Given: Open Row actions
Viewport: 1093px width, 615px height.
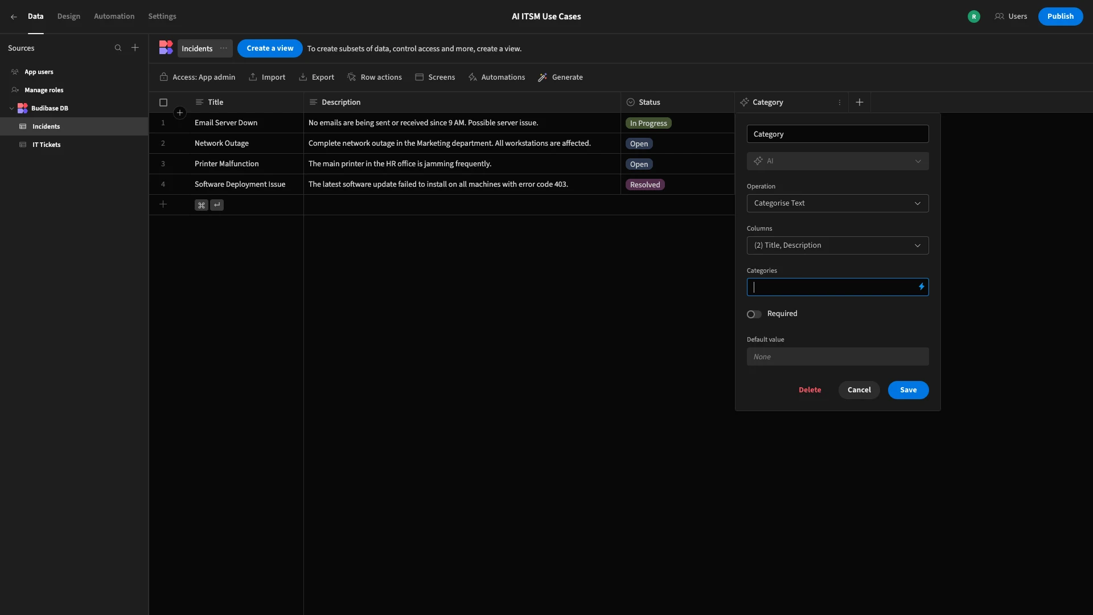Looking at the screenshot, I should coord(375,77).
